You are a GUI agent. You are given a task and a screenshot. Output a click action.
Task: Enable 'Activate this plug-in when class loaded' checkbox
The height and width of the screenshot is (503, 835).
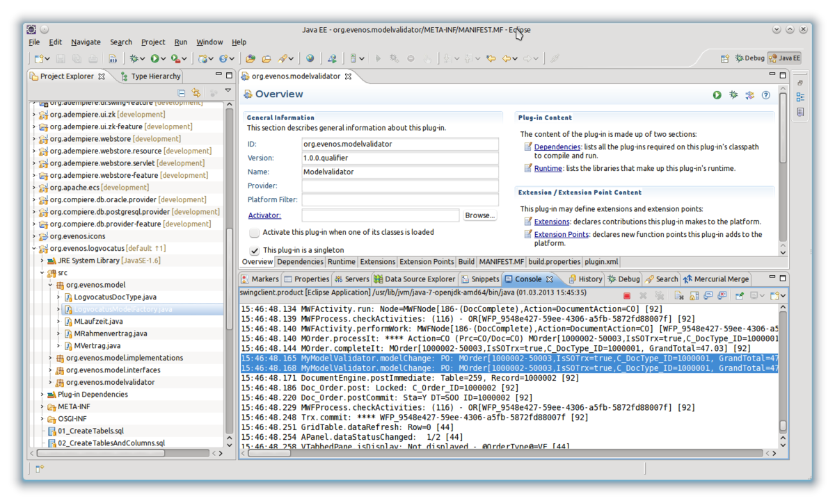[255, 233]
